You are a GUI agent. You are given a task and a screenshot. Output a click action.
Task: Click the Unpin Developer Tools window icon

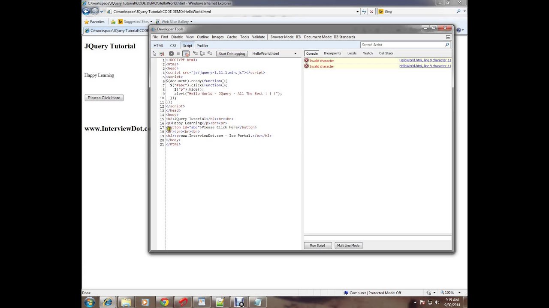click(448, 37)
